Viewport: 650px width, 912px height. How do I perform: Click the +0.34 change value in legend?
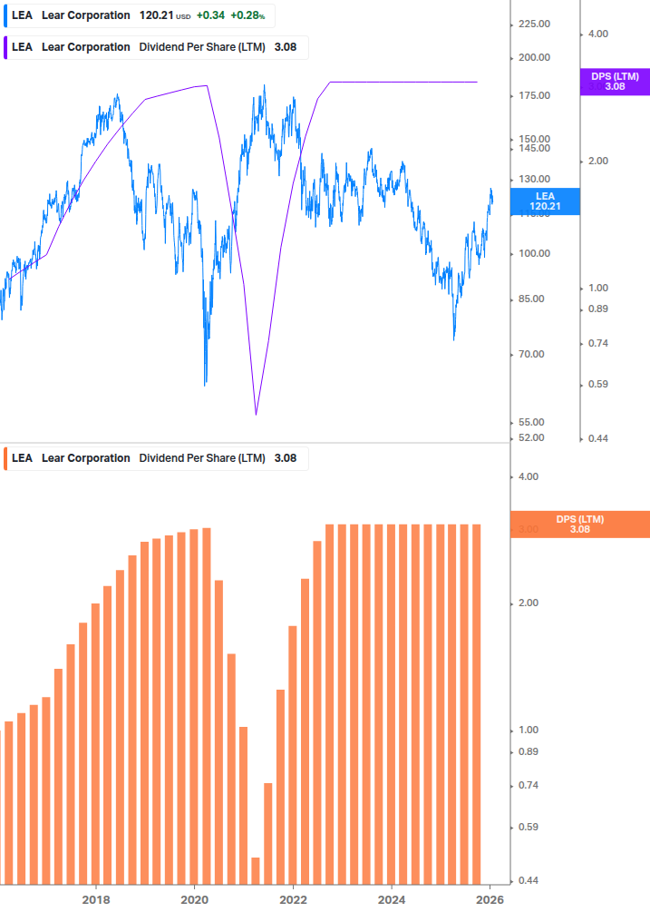click(x=210, y=15)
